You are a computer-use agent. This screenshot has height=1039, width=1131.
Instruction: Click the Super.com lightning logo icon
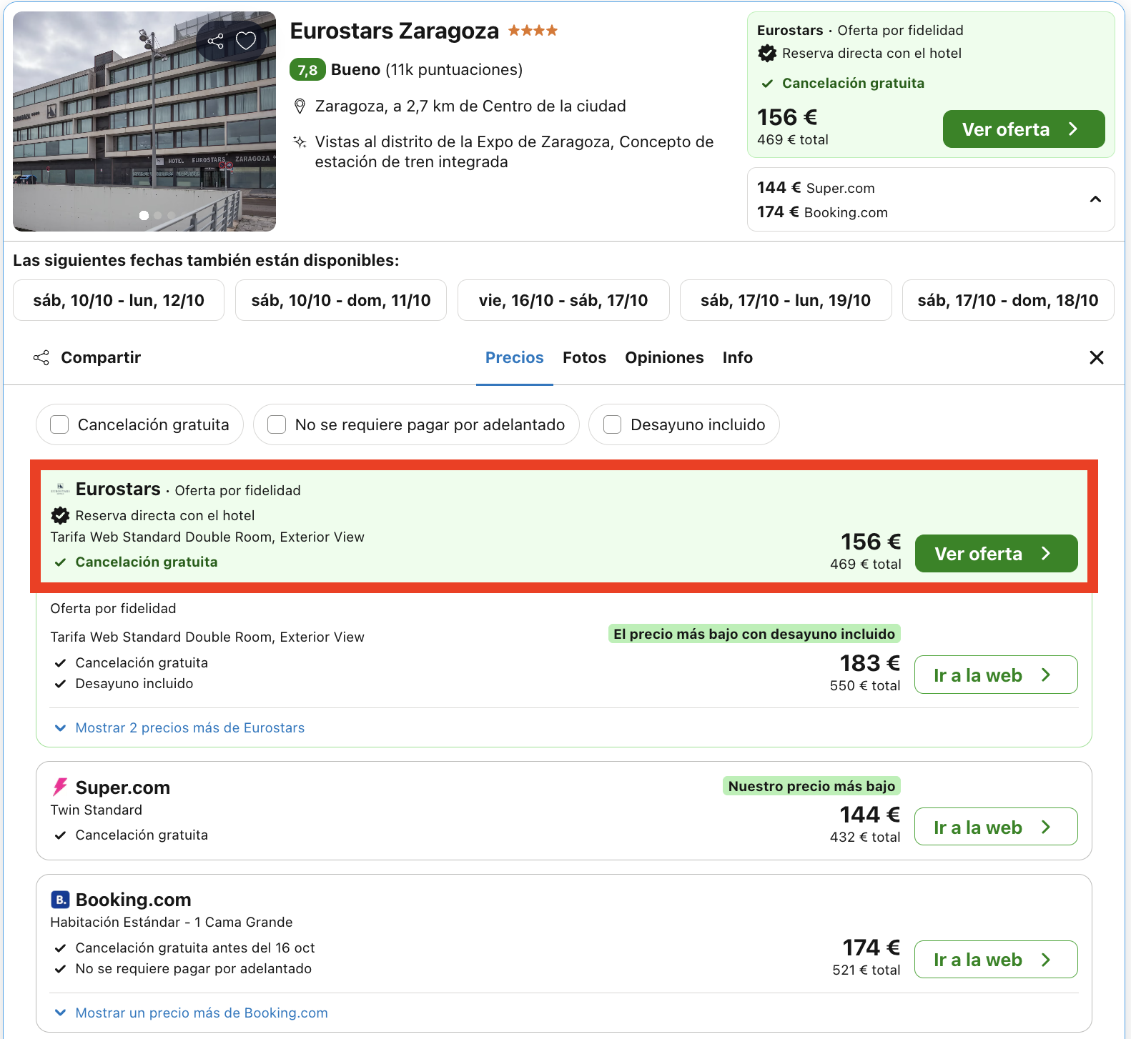(60, 787)
